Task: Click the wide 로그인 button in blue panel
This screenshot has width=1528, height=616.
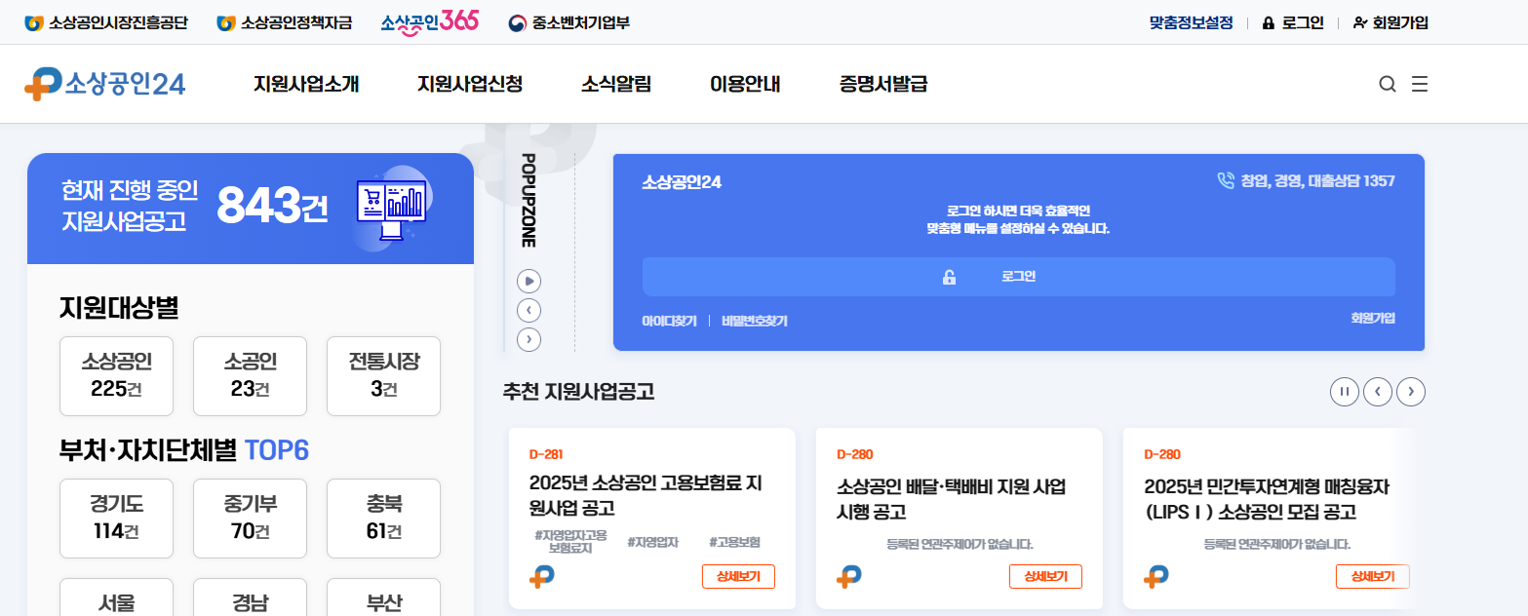Action: click(x=1018, y=277)
